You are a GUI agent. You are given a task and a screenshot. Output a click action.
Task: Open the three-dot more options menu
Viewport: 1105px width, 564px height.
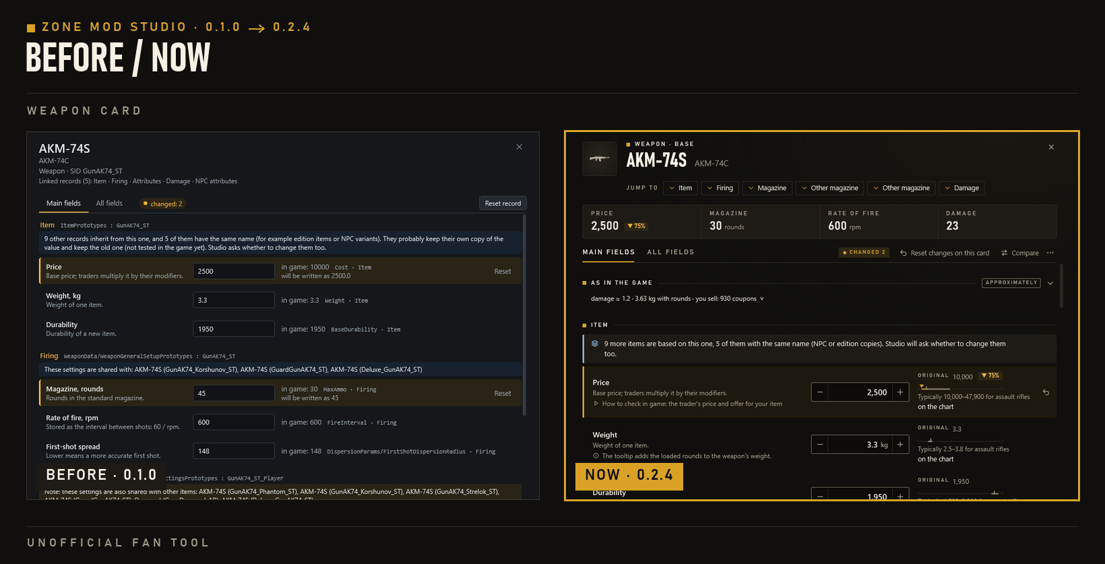[1050, 253]
